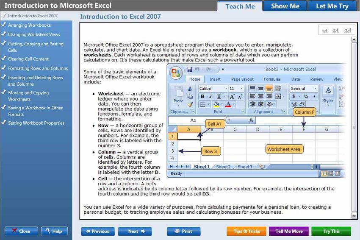Click the Office Button in the Excel image
Viewport: 360px width, 240px height.
click(176, 72)
